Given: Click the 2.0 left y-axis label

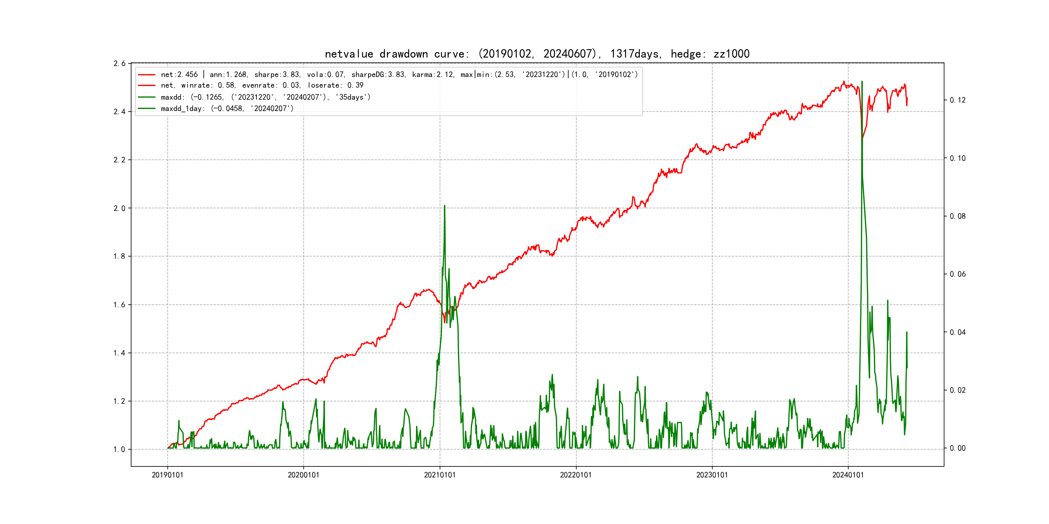Looking at the screenshot, I should point(119,208).
